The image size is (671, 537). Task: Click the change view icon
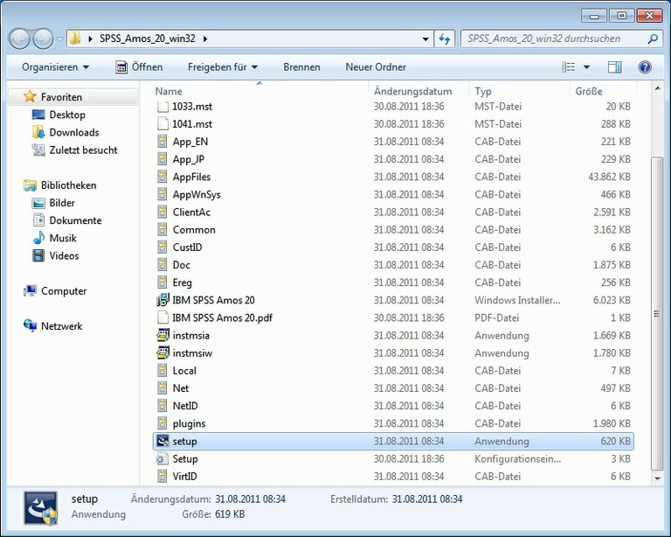pos(568,67)
